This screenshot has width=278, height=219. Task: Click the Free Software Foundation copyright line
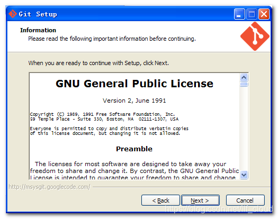[x=102, y=114]
